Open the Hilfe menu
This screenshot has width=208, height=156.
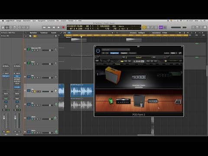tap(80, 21)
